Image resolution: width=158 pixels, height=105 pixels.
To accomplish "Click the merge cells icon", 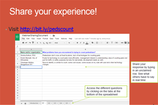I will click(101, 43).
